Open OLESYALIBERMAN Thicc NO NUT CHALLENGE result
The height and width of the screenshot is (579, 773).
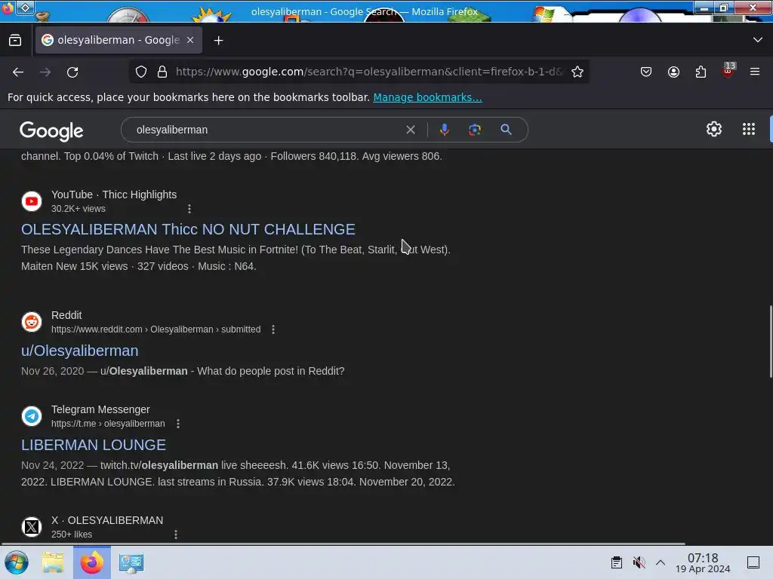coord(188,229)
